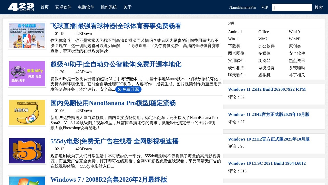Open the VIP link in header

pos(265,7)
